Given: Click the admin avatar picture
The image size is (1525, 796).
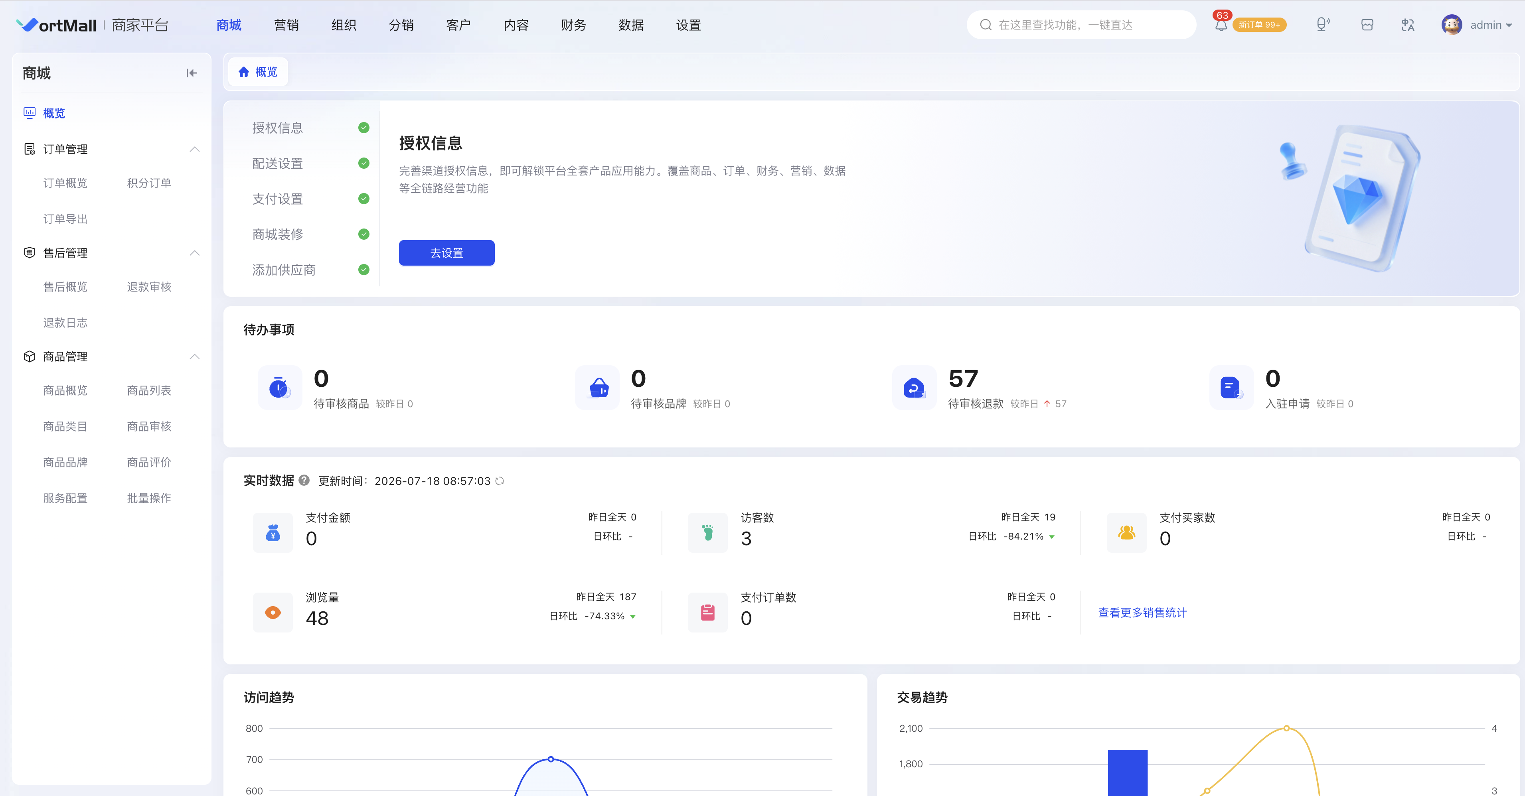Looking at the screenshot, I should click(x=1452, y=25).
